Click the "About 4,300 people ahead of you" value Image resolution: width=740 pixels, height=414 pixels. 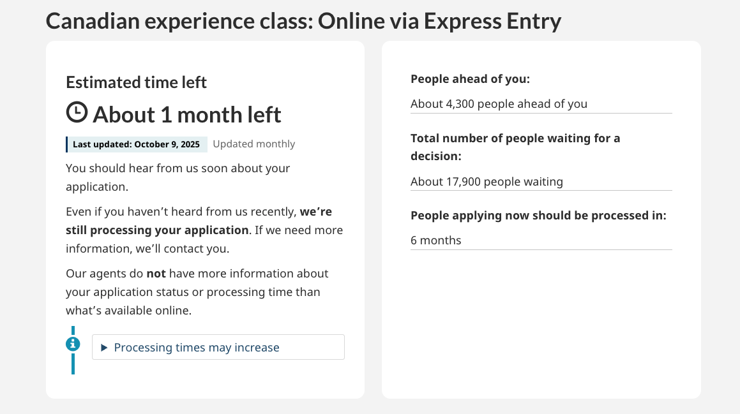[x=499, y=103]
